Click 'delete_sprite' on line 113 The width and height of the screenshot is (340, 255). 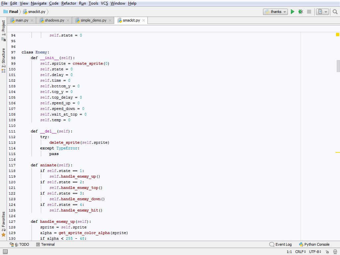tap(64, 143)
